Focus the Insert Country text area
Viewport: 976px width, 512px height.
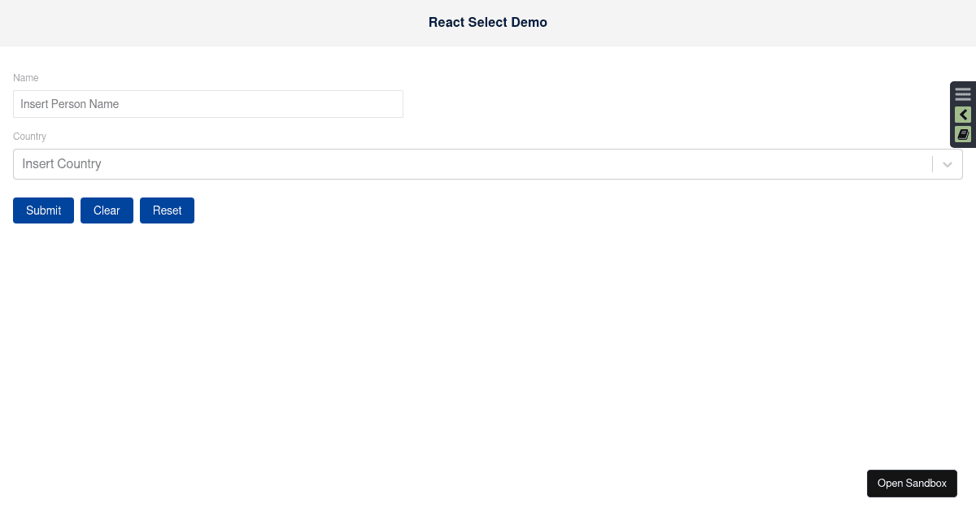tap(325, 164)
